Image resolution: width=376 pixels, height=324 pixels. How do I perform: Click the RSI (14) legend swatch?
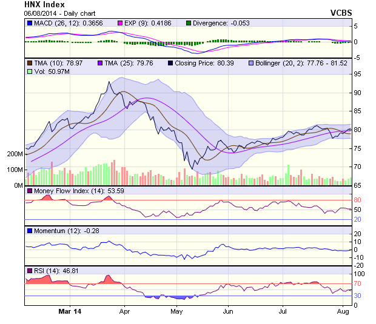[x=29, y=270]
